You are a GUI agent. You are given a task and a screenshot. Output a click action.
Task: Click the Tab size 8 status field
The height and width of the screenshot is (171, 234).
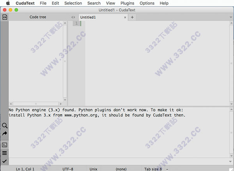[x=153, y=169]
